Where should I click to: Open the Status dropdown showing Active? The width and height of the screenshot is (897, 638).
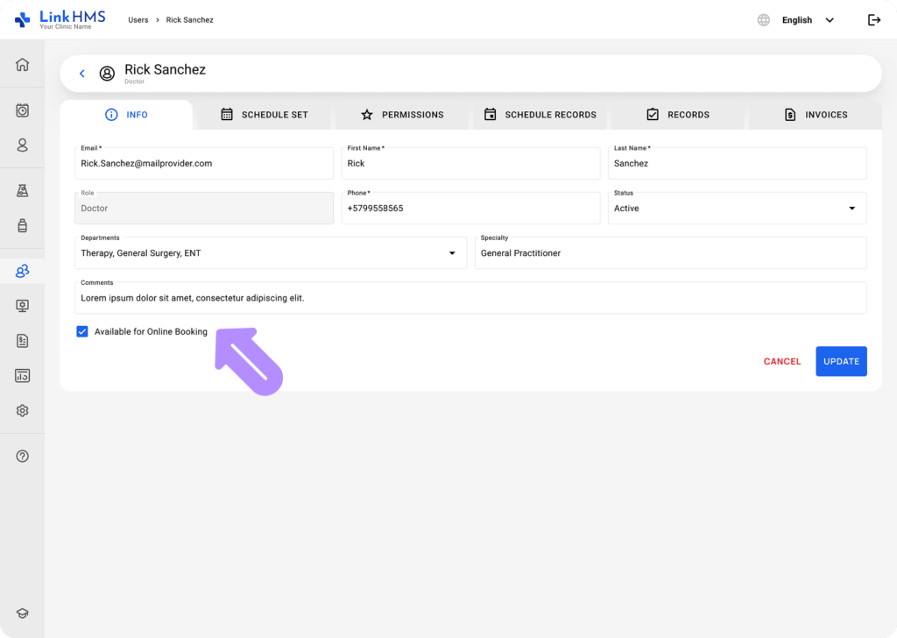point(738,209)
